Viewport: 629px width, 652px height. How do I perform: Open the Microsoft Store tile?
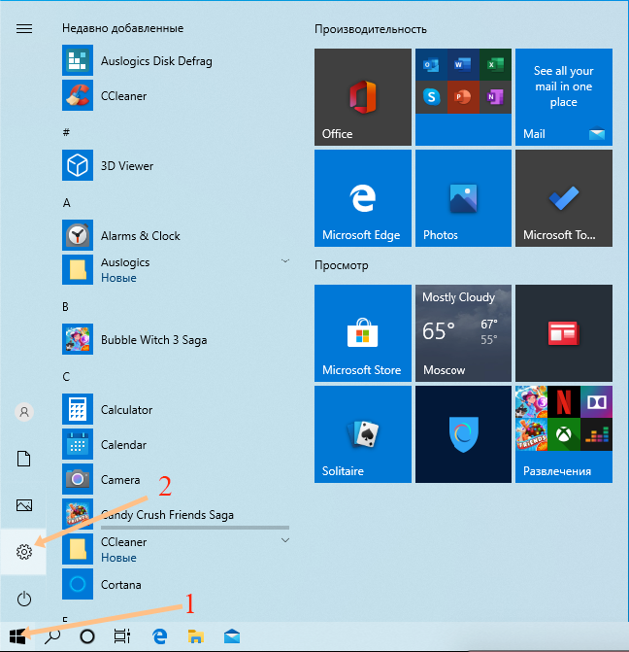363,333
